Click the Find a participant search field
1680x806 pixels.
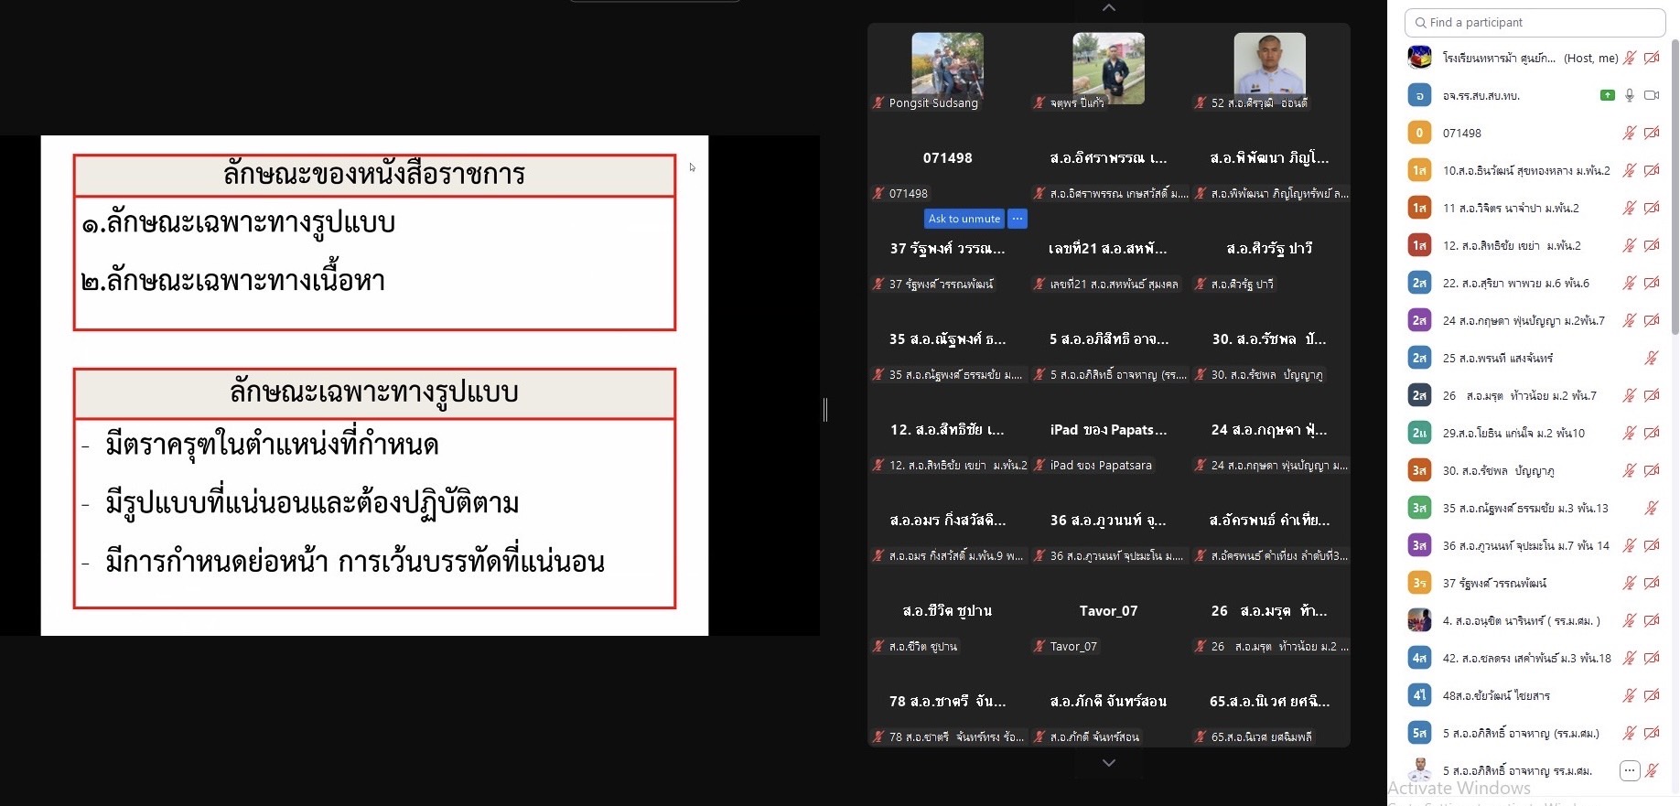coord(1535,23)
